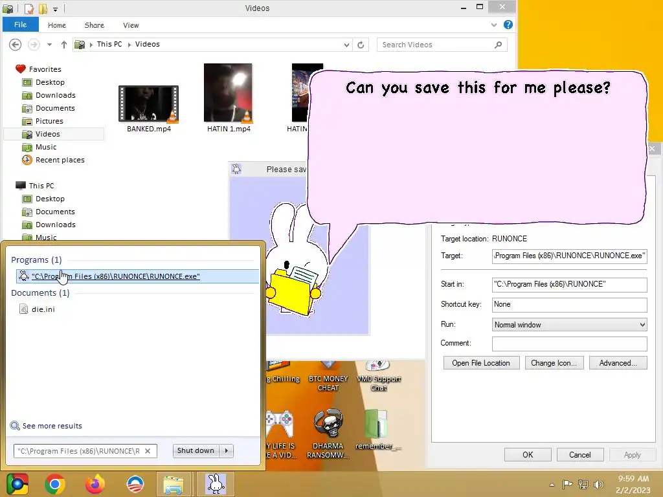Viewport: 663px width, 497px height.
Task: Cancel the Properties dialog
Action: (x=579, y=455)
